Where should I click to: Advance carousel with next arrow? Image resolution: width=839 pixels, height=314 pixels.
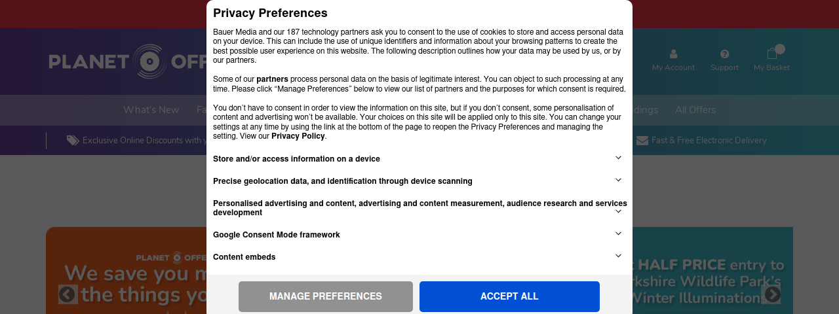771,294
